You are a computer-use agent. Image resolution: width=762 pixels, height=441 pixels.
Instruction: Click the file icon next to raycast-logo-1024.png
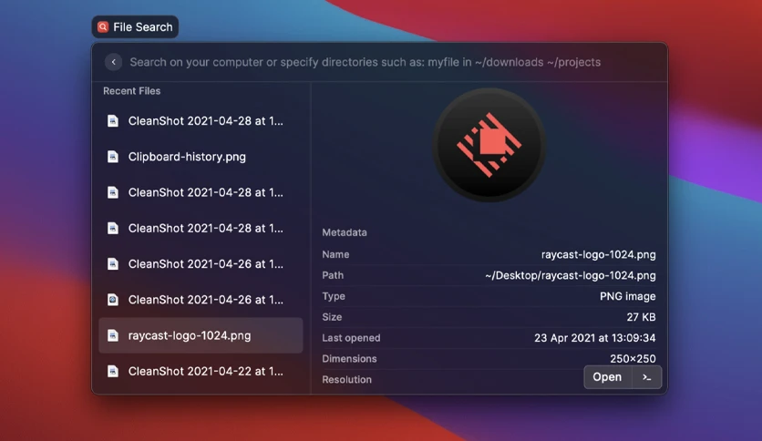(x=113, y=335)
